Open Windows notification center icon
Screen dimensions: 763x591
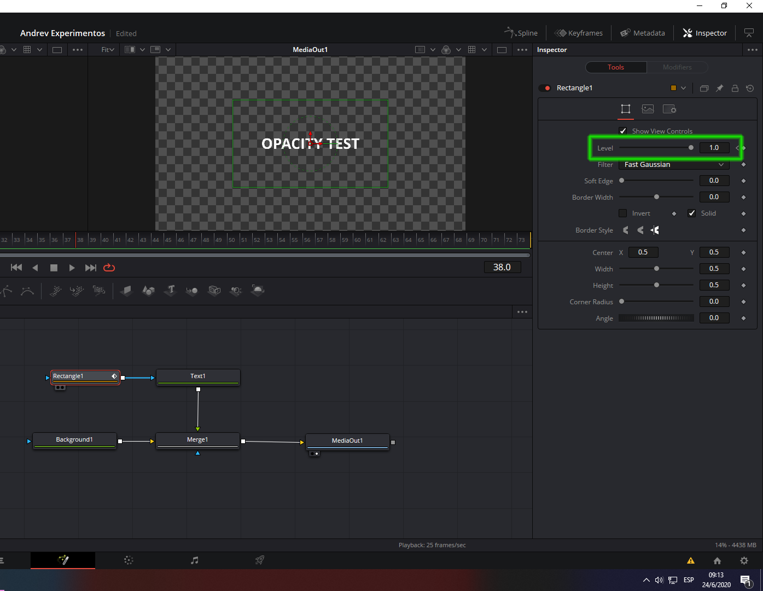click(x=746, y=581)
